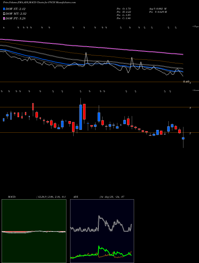Select the 'DOW ST: 2.12' legend label

pos(16,9)
